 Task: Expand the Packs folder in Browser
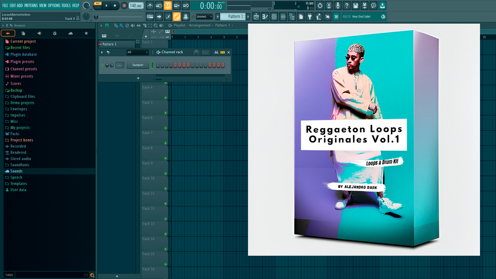(15, 134)
